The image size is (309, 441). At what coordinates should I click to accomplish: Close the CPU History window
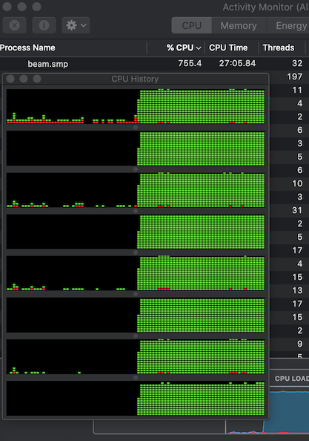10,79
